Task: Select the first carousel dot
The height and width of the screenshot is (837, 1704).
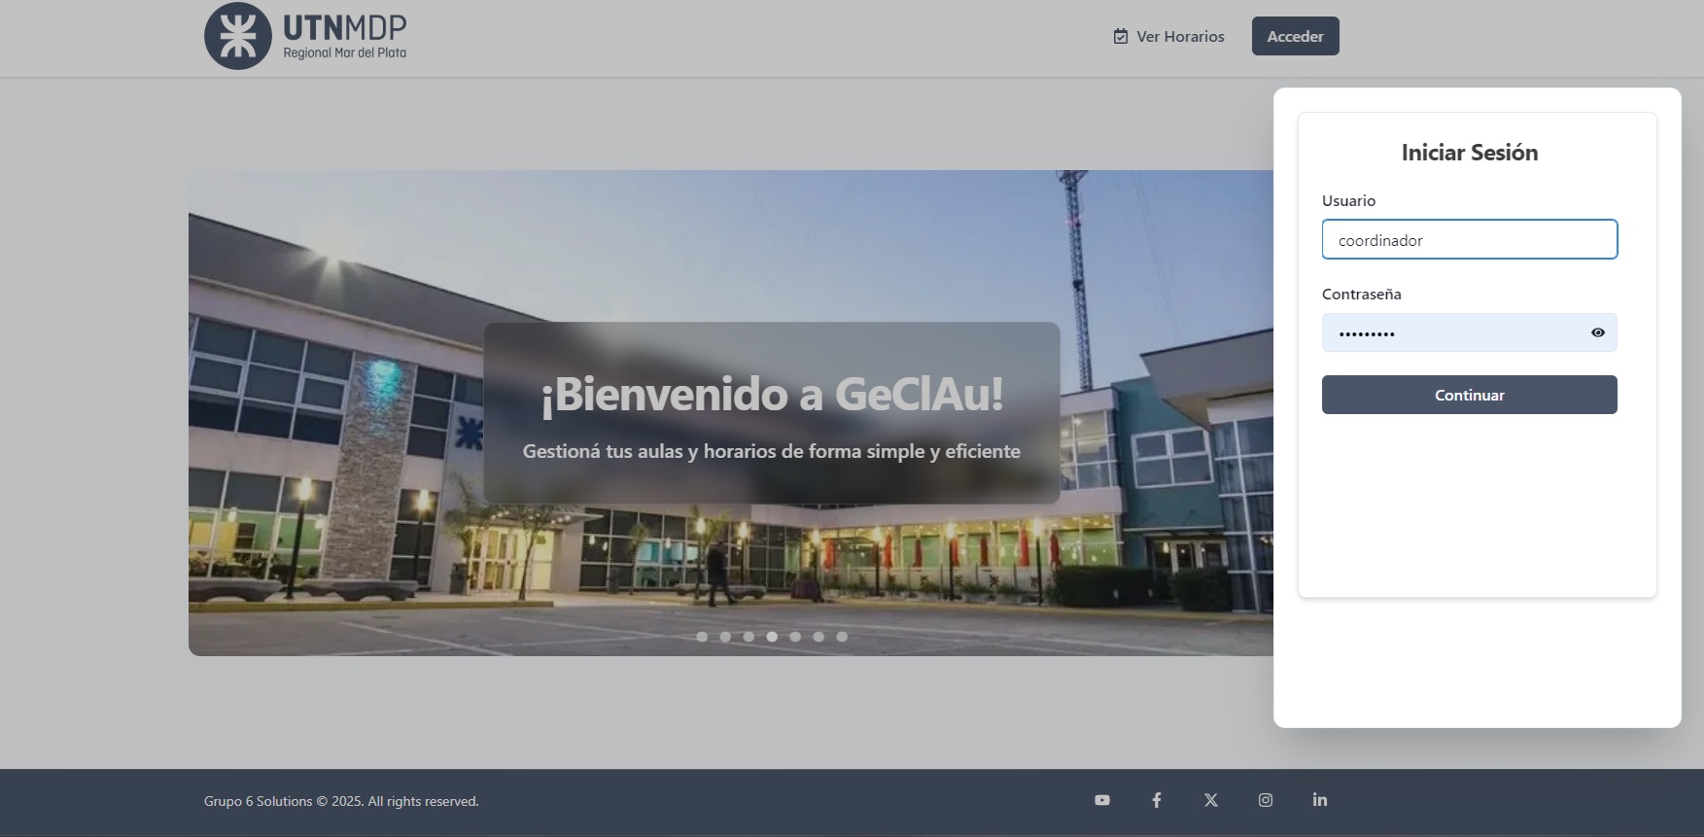Action: tap(702, 637)
